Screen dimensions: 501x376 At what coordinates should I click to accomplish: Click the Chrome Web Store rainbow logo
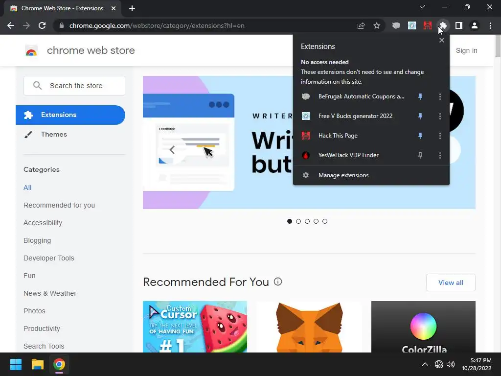[31, 50]
